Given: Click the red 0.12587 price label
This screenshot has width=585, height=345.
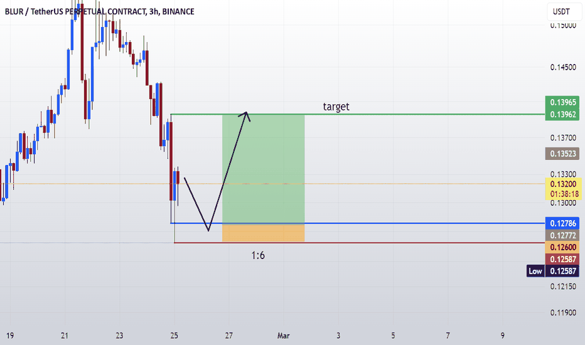Looking at the screenshot, I should click(562, 259).
